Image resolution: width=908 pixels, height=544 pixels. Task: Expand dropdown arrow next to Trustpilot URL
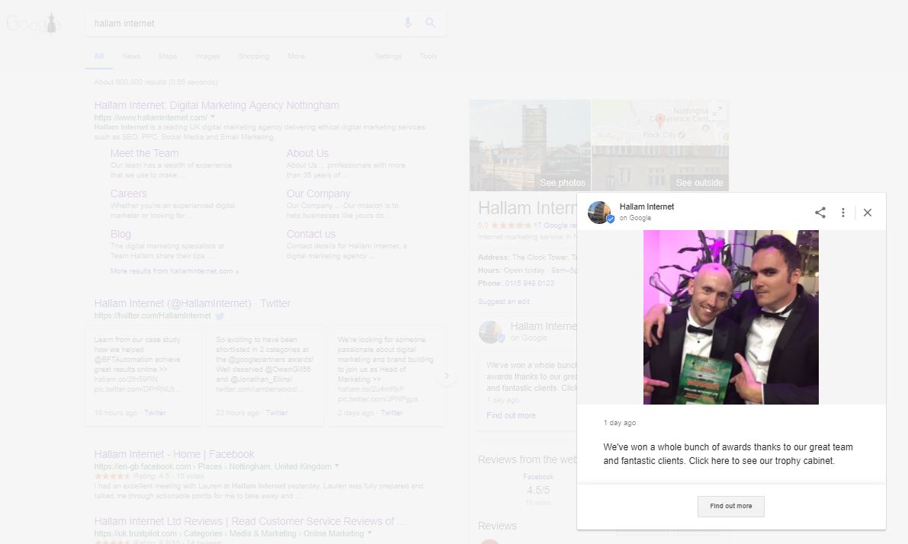click(x=370, y=533)
